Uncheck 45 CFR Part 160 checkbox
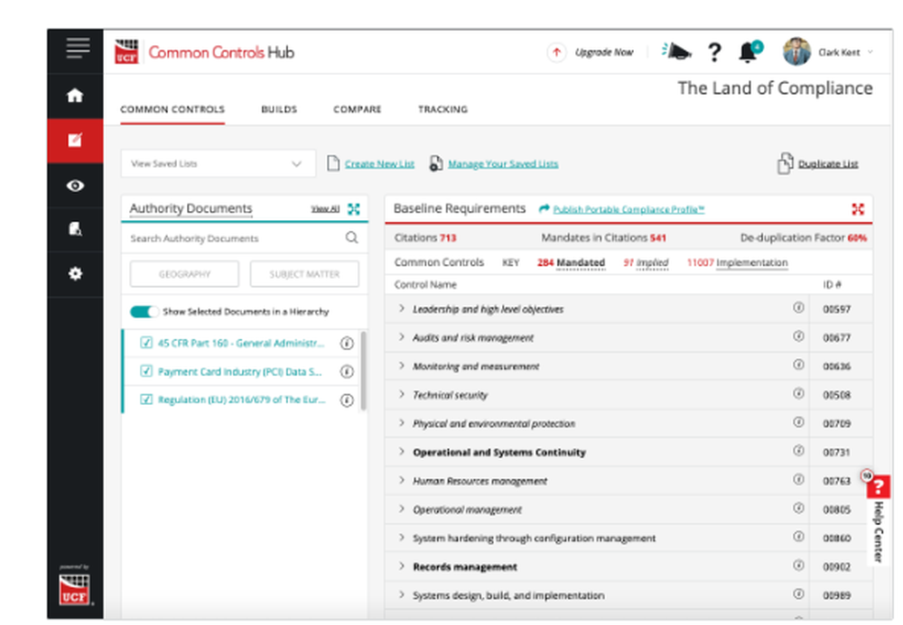The image size is (903, 625). 146,343
